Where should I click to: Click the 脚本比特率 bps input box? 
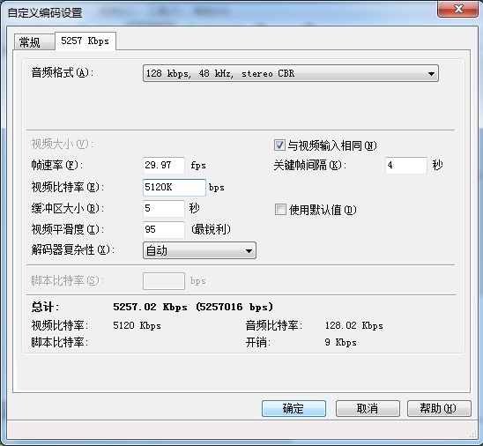[164, 281]
